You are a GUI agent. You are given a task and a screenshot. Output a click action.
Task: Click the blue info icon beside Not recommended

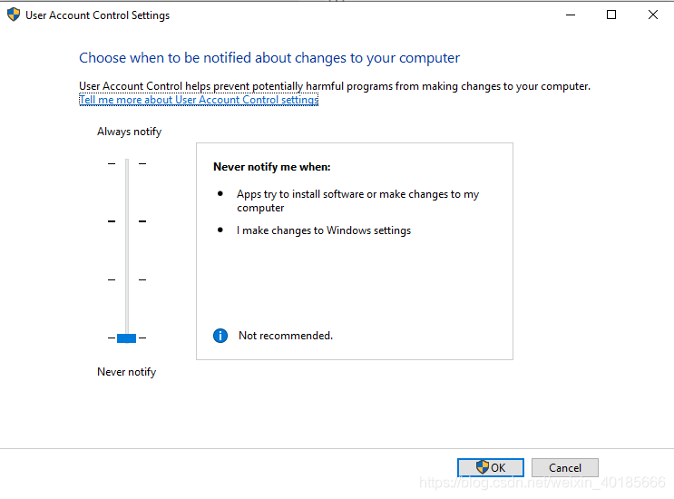220,336
